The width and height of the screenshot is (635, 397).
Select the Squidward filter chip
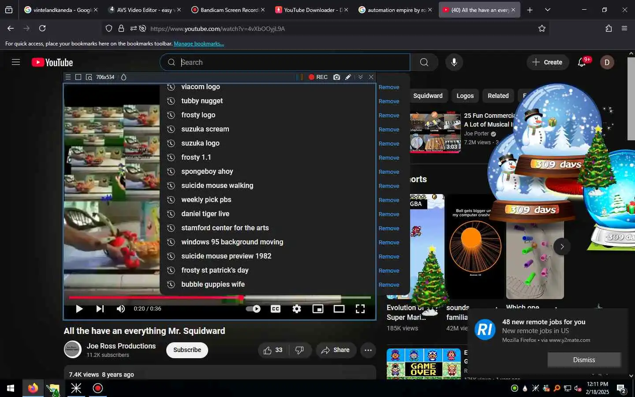point(428,96)
